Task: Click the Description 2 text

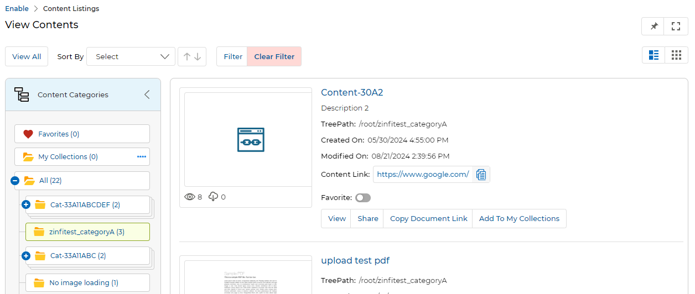Action: click(x=345, y=108)
